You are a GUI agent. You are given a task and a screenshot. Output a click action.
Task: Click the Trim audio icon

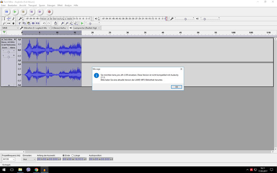33,23
